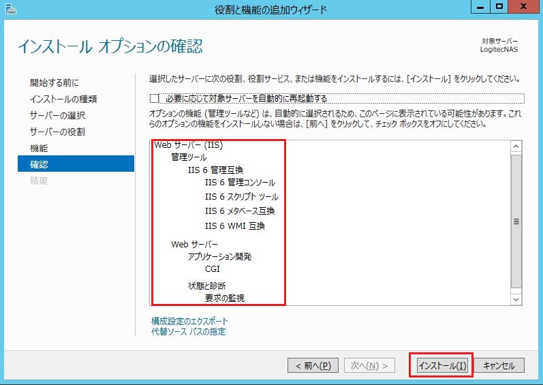Image resolution: width=543 pixels, height=385 pixels.
Task: Open the 構成設定のエクスポート link
Action: [x=189, y=321]
